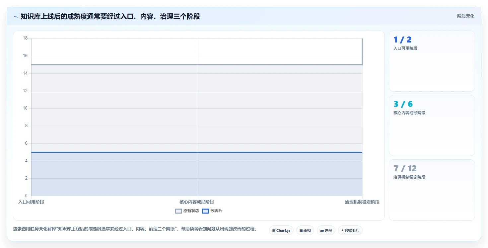Click the 0 y-axis tick label

tap(26, 196)
